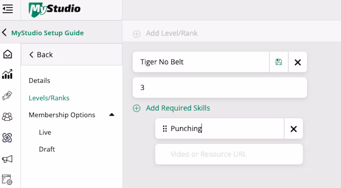The height and width of the screenshot is (188, 341).
Task: Open the marketing megaphone sidebar icon
Action: click(x=7, y=159)
